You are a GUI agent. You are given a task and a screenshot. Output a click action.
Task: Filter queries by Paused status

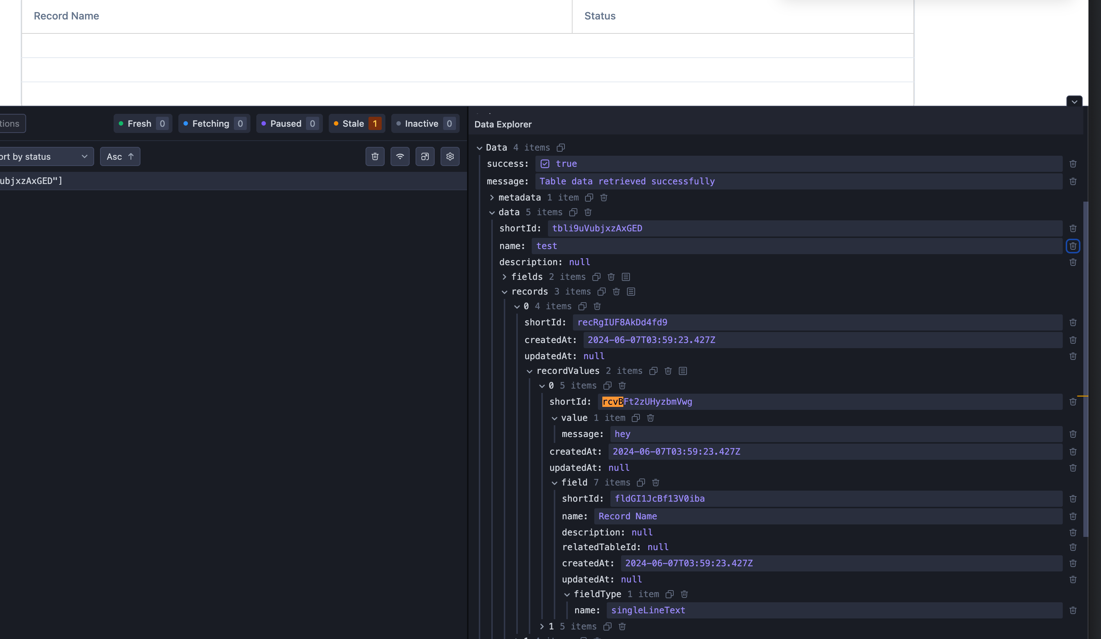click(289, 124)
